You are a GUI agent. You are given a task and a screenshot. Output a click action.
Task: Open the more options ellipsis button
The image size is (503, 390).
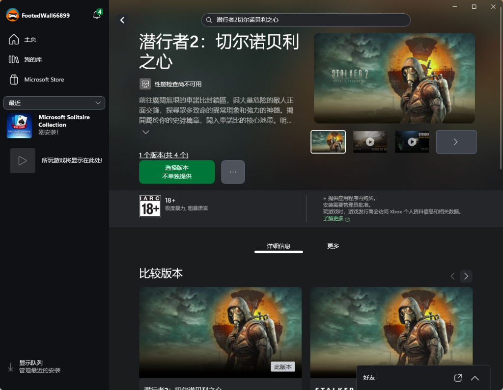233,172
